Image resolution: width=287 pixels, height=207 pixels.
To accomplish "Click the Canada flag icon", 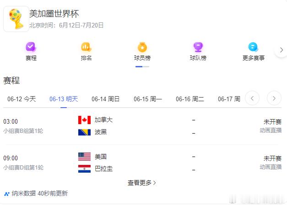I will click(84, 120).
